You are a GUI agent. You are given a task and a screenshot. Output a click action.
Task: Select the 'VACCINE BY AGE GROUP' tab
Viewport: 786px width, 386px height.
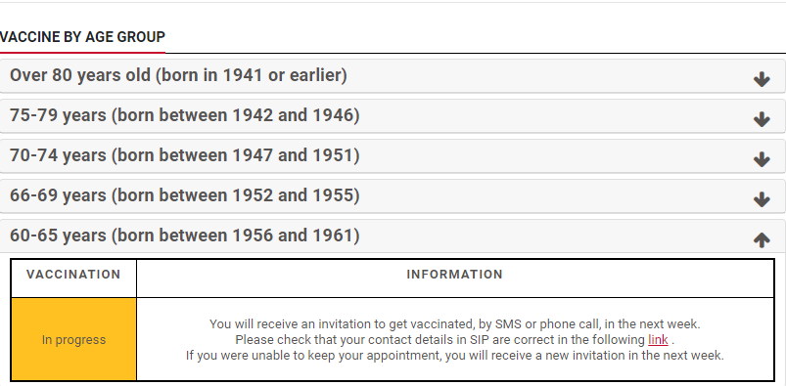pyautogui.click(x=82, y=37)
